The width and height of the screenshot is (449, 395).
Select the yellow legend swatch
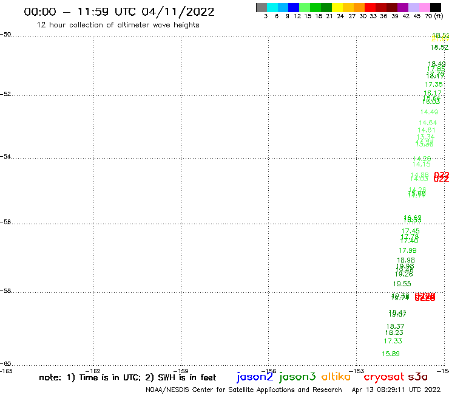[337, 7]
